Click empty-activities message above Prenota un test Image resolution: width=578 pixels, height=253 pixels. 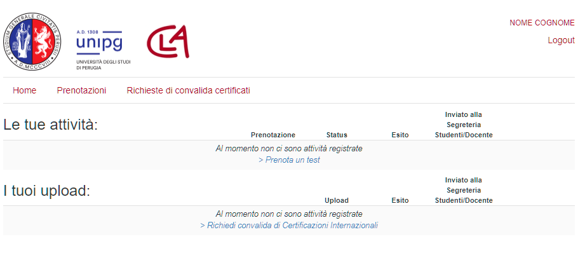point(289,149)
